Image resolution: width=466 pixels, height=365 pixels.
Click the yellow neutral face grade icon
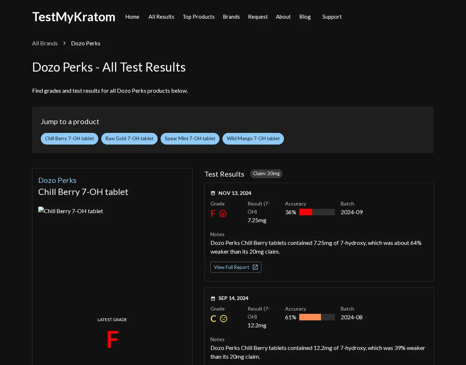[x=223, y=318]
